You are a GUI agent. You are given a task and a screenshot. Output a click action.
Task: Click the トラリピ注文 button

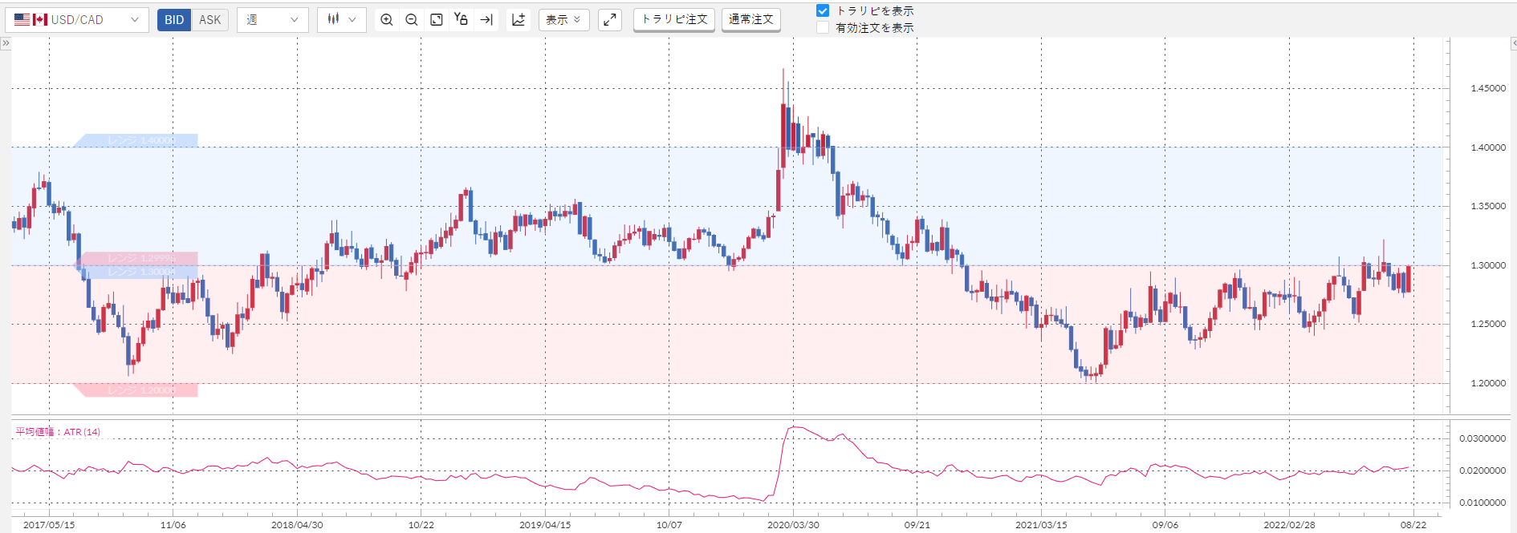click(674, 19)
